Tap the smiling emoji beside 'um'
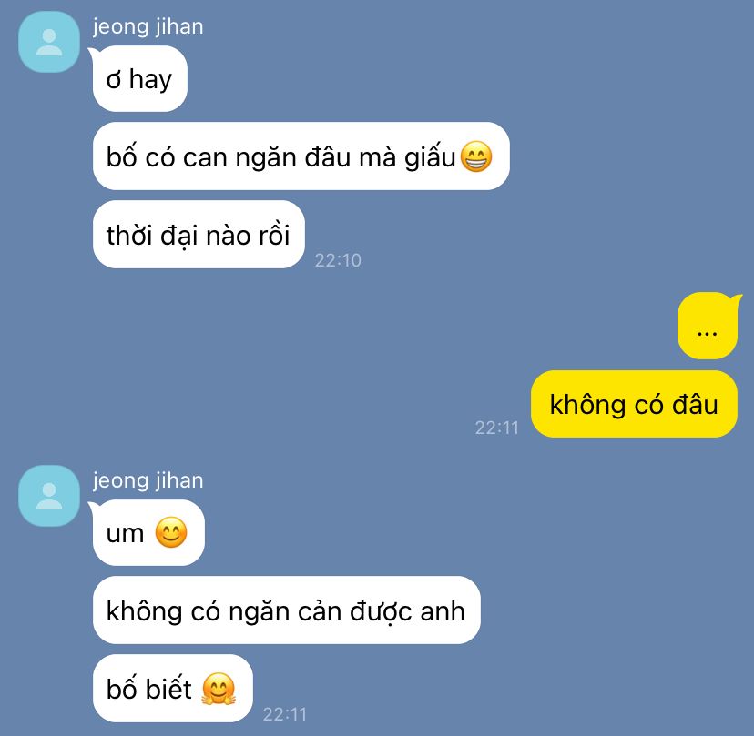754x736 pixels. pyautogui.click(x=171, y=532)
